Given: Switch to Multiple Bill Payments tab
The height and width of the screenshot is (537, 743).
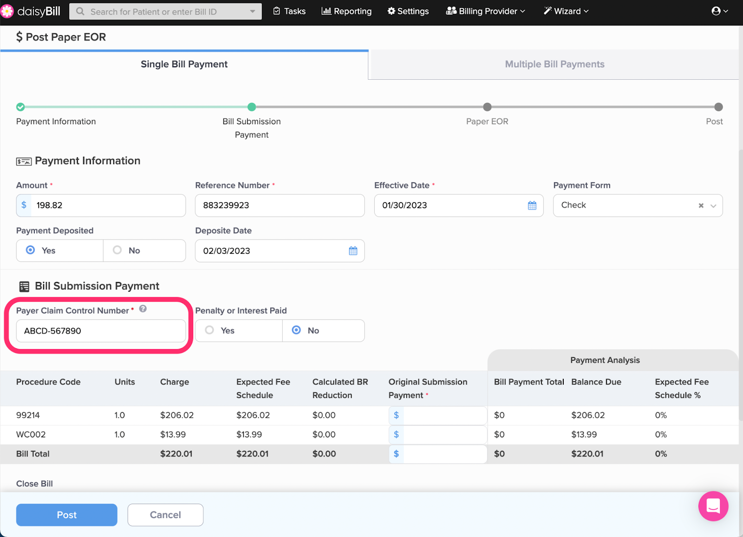Looking at the screenshot, I should [554, 64].
